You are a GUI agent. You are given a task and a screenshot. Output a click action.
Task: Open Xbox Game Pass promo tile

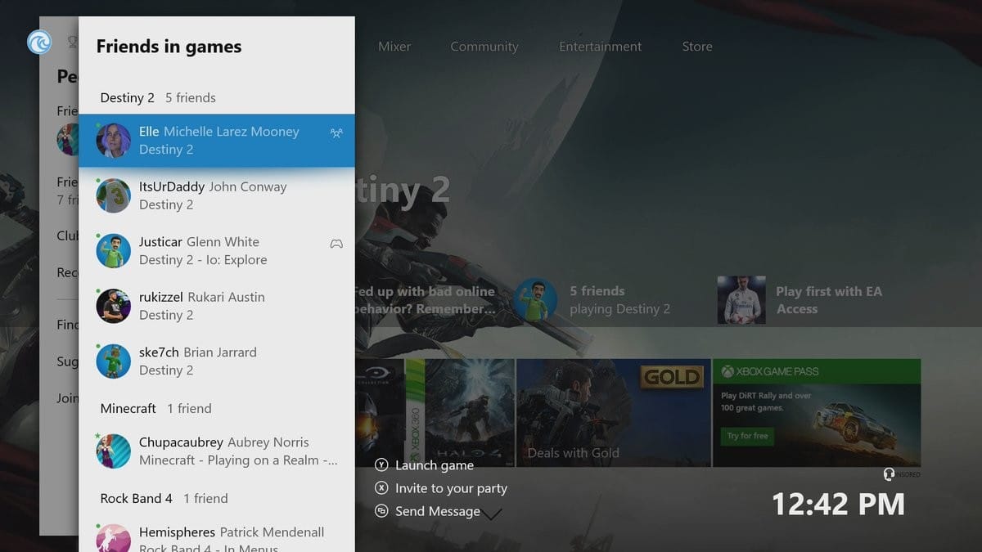pyautogui.click(x=817, y=413)
